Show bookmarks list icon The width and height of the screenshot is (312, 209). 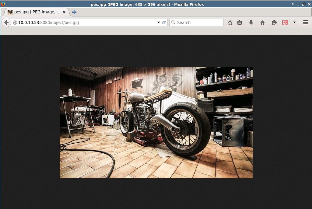pos(240,23)
